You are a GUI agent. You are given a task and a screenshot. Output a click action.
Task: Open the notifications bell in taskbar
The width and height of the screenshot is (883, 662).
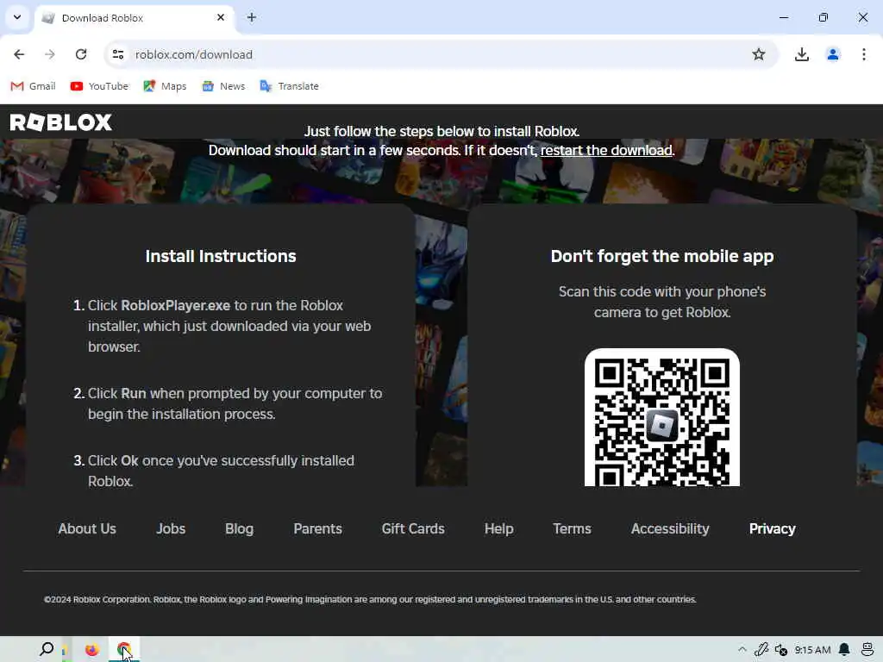844,650
